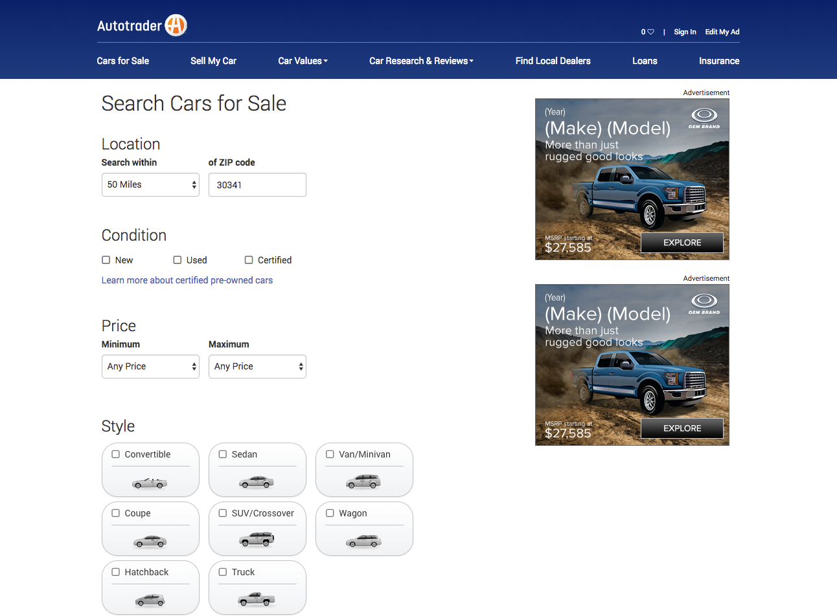The image size is (837, 616).
Task: Open Sell My Car page
Action: coord(213,61)
